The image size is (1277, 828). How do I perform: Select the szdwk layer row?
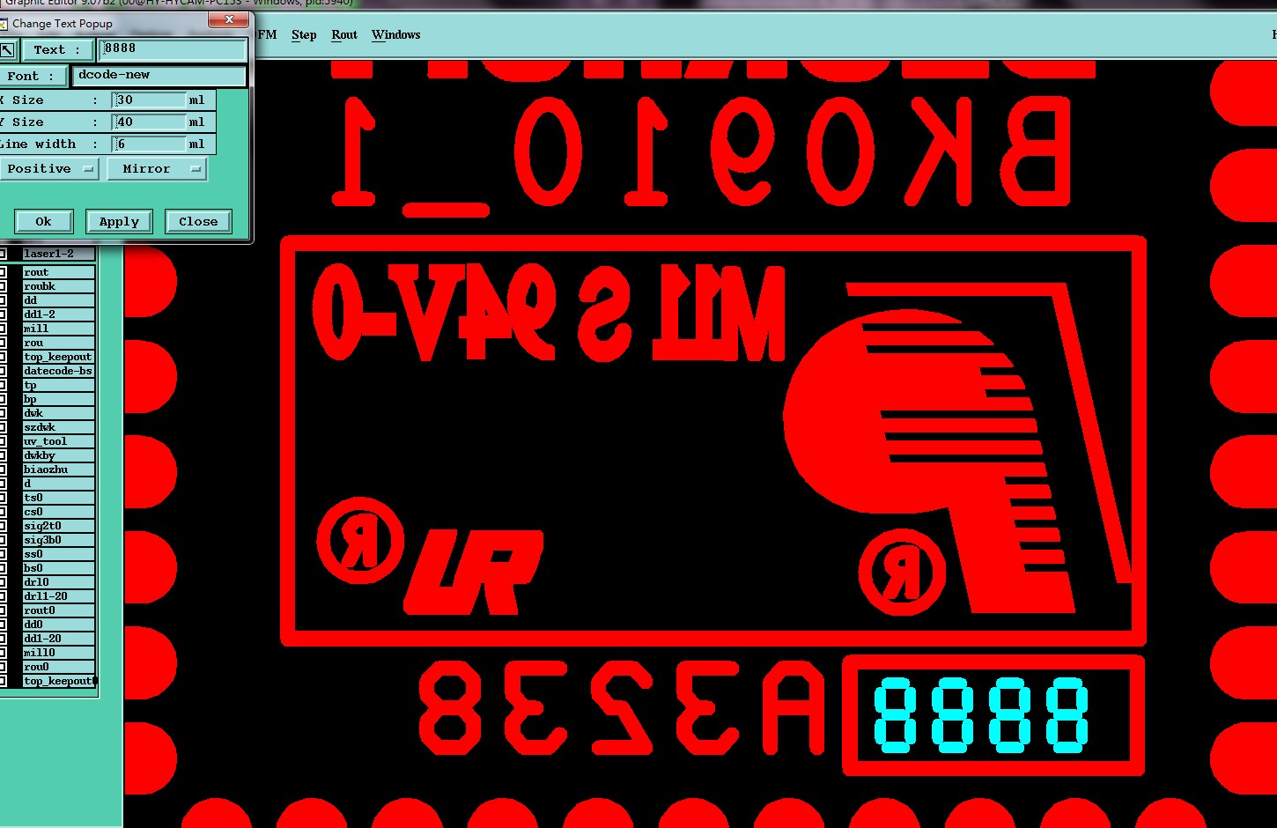click(x=58, y=427)
